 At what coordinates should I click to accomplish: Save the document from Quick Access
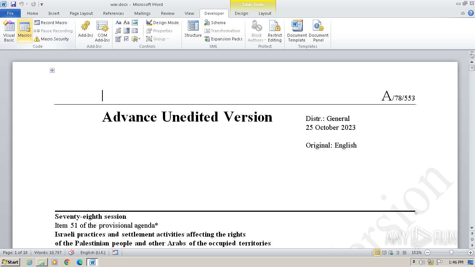coord(13,4)
